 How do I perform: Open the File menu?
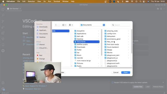point(19,2)
